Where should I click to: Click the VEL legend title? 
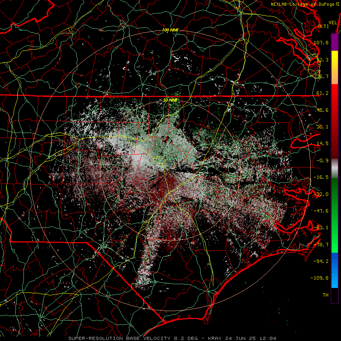(x=333, y=23)
